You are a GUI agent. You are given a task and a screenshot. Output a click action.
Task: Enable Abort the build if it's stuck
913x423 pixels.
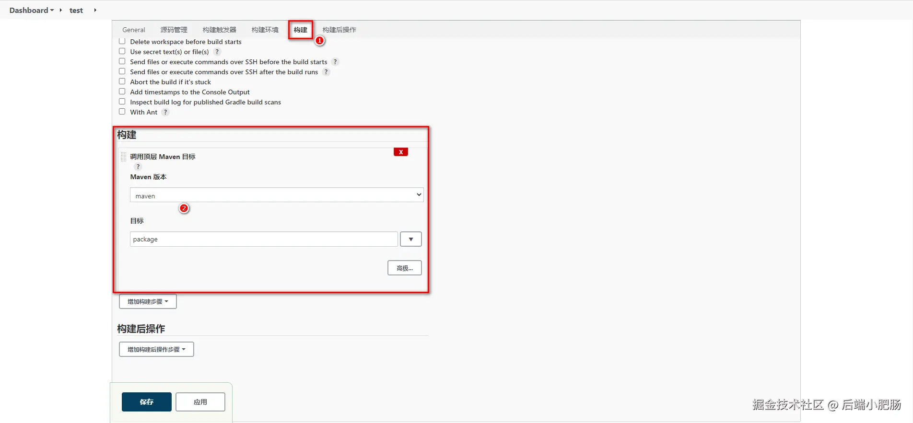pos(122,81)
